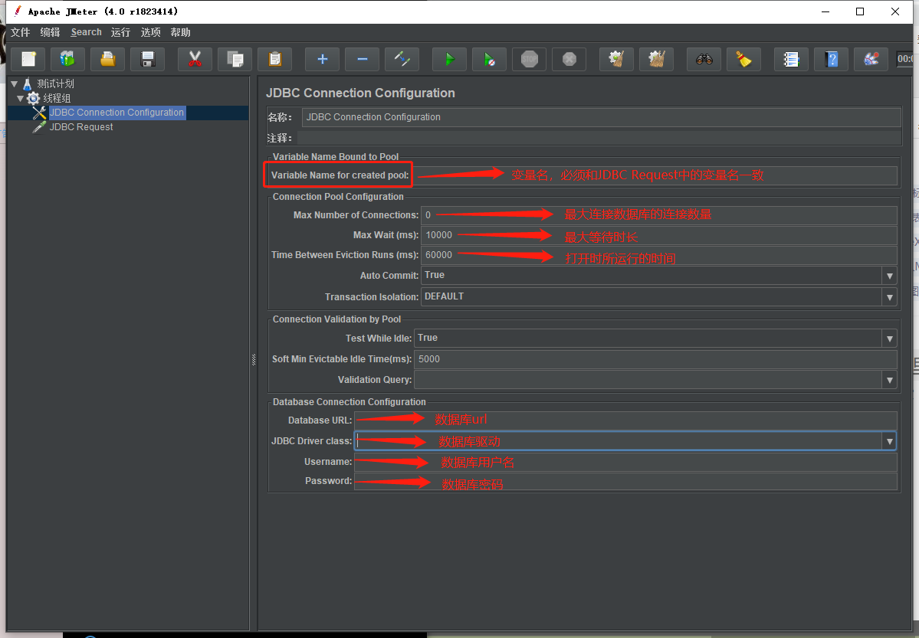Open Help with the question mark icon
The image size is (919, 638).
click(x=831, y=59)
